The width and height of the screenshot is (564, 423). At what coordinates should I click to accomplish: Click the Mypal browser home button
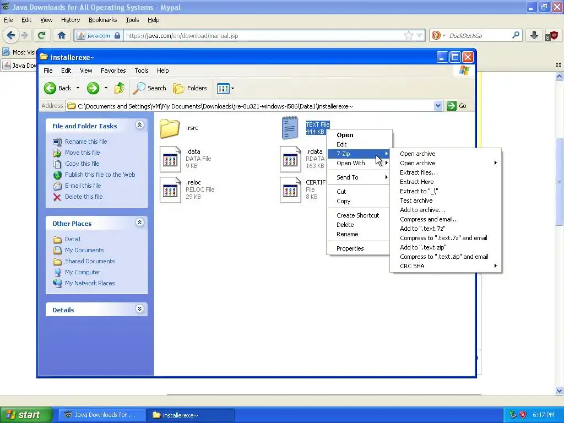(x=62, y=35)
